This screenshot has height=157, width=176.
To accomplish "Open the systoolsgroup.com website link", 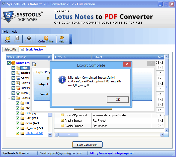I will coord(112,153).
